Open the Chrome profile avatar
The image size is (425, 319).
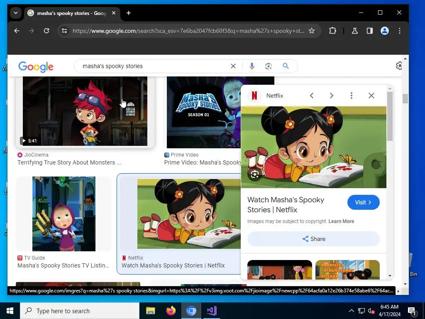click(385, 31)
